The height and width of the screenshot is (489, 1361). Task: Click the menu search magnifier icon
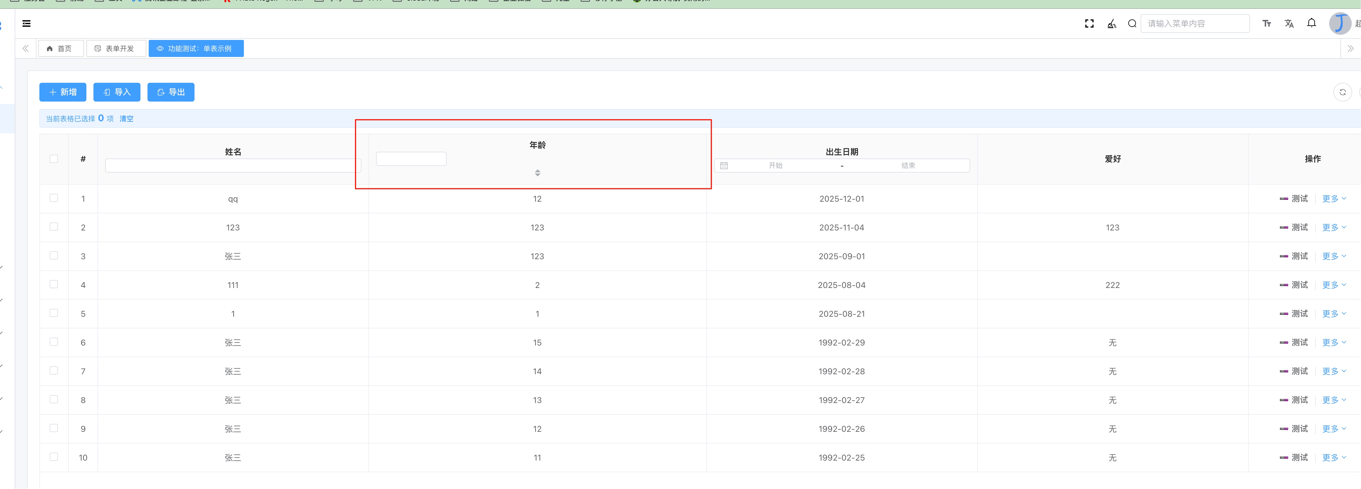[1132, 23]
